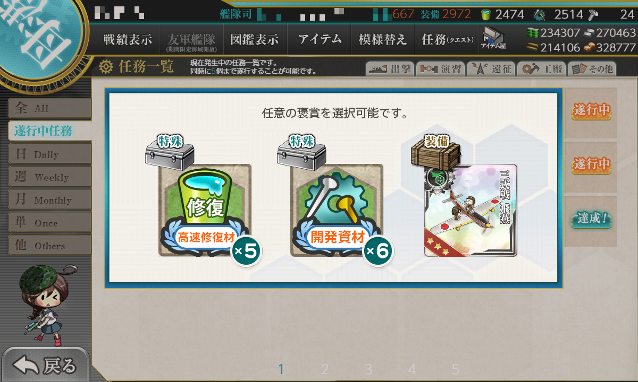Screen dimensions: 638x382
Task: Open 図鑑表示 in top menu
Action: click(255, 39)
